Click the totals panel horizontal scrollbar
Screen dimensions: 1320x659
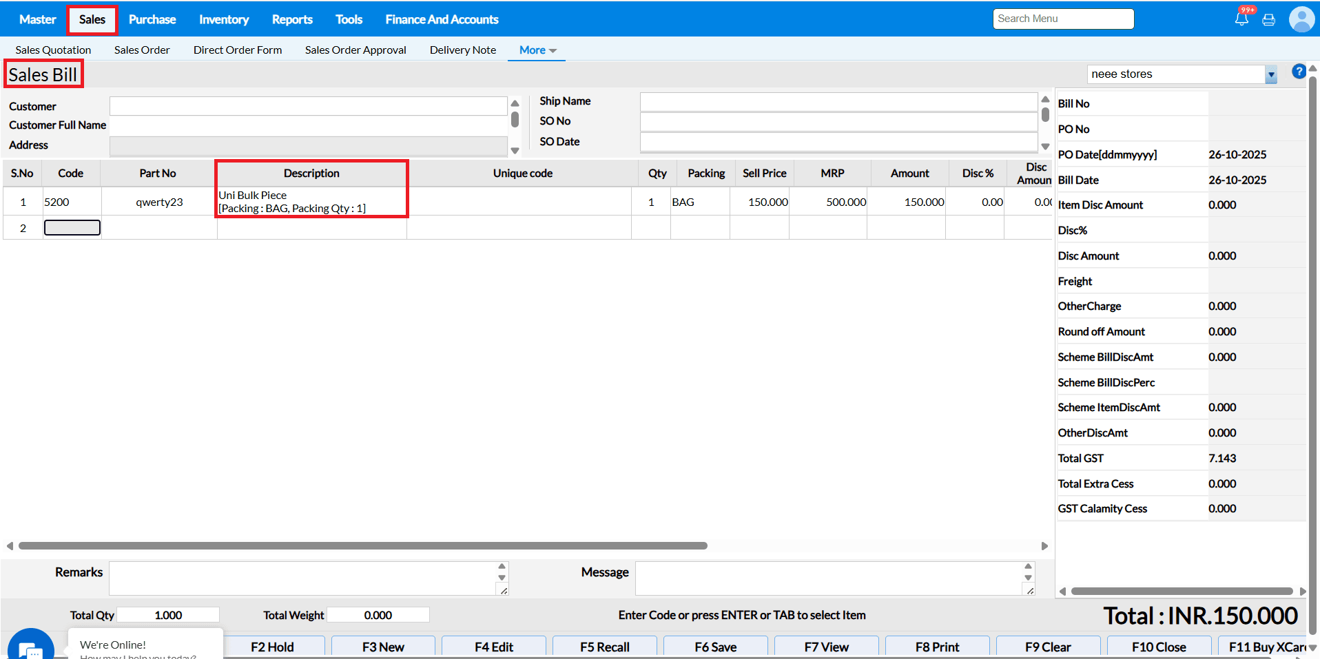point(1182,591)
